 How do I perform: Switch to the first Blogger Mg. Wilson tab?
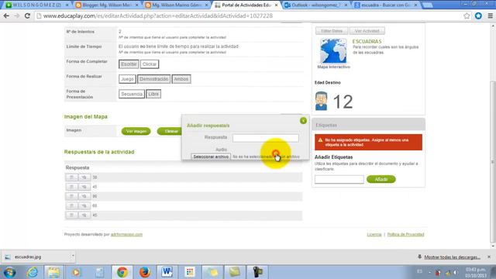[x=108, y=5]
